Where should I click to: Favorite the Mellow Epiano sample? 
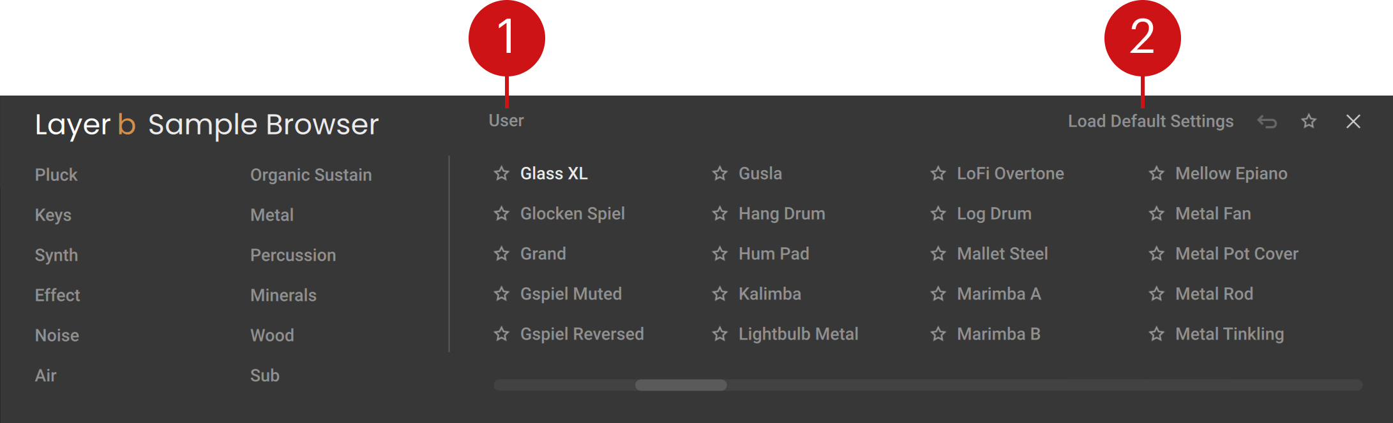1156,173
